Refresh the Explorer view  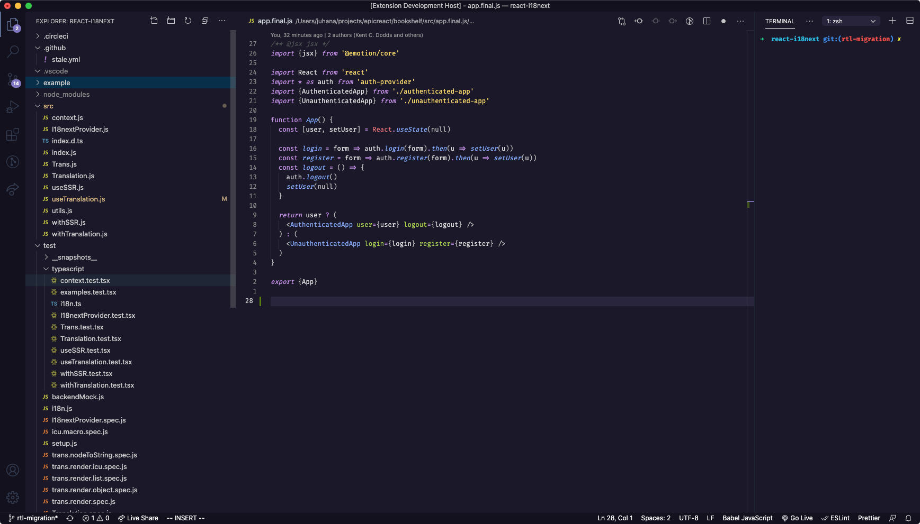pos(188,21)
